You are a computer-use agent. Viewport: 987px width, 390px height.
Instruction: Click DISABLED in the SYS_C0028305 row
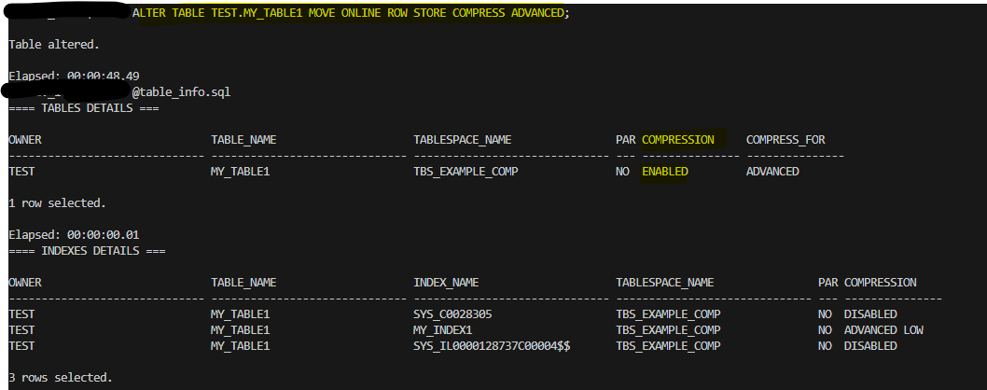[870, 313]
